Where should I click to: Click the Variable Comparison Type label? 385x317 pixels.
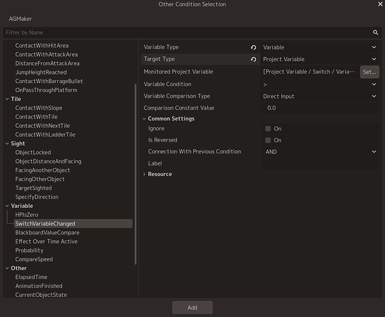click(x=177, y=96)
